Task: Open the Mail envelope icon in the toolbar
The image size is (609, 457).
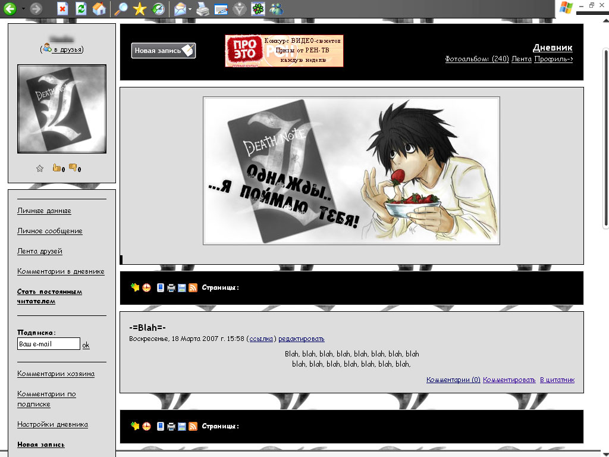Action: [180, 8]
